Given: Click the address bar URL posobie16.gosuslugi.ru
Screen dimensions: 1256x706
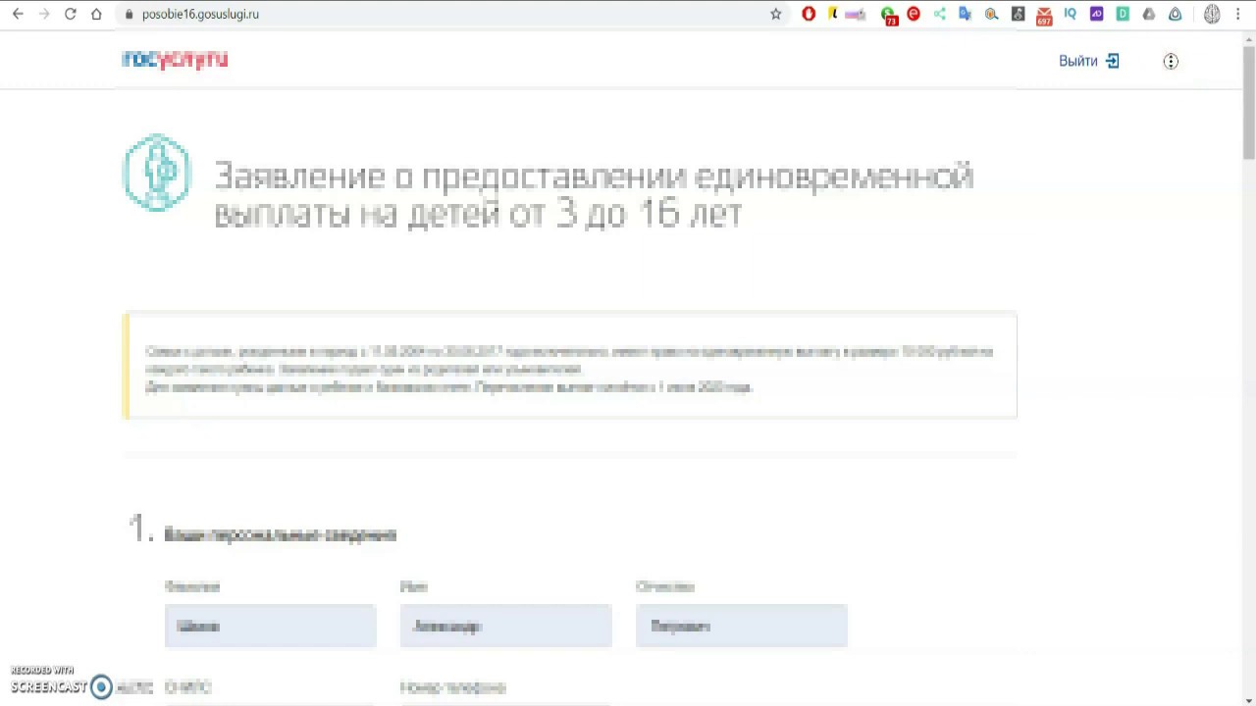Looking at the screenshot, I should pyautogui.click(x=200, y=14).
